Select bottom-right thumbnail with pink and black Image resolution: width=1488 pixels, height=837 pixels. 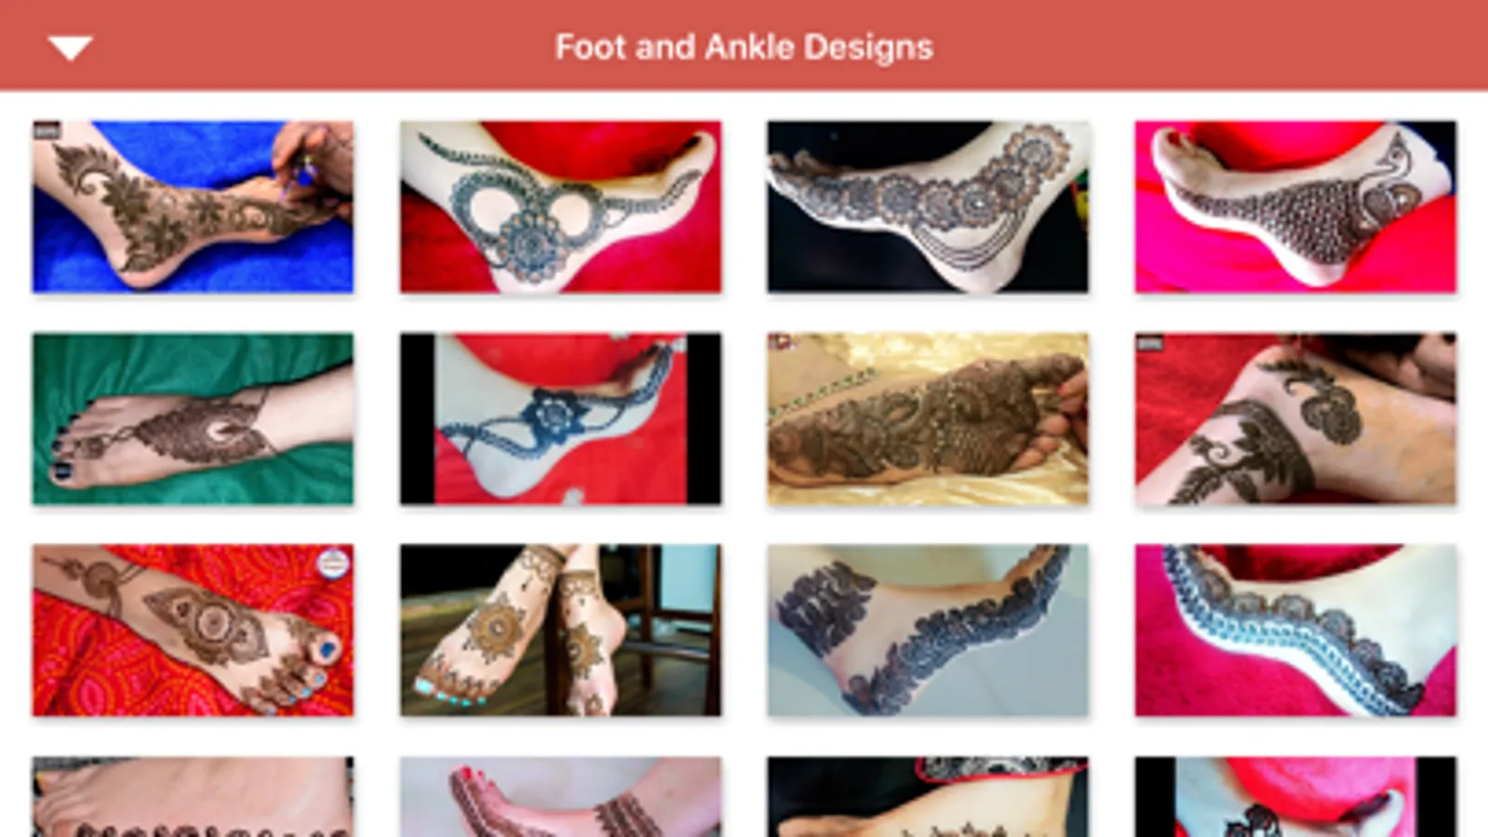[1295, 797]
